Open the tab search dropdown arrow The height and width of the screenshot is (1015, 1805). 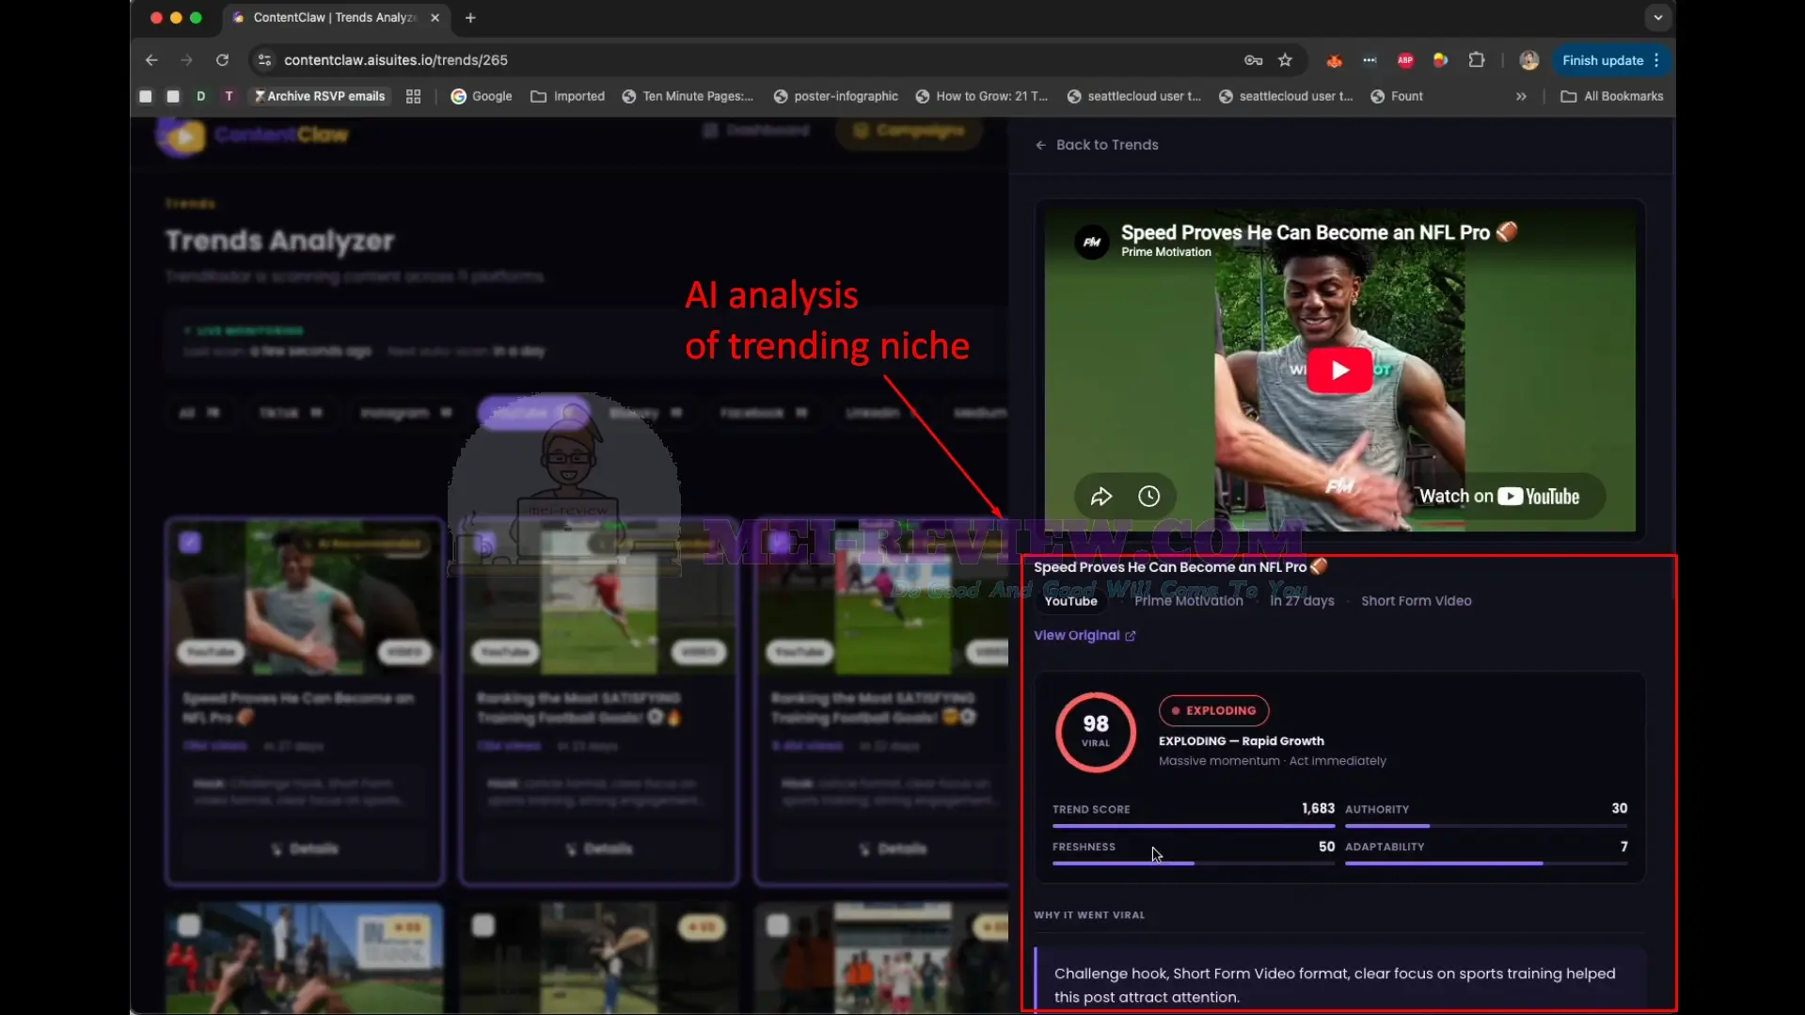(x=1657, y=18)
